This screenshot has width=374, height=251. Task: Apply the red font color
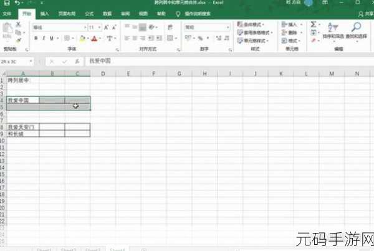[x=95, y=38]
